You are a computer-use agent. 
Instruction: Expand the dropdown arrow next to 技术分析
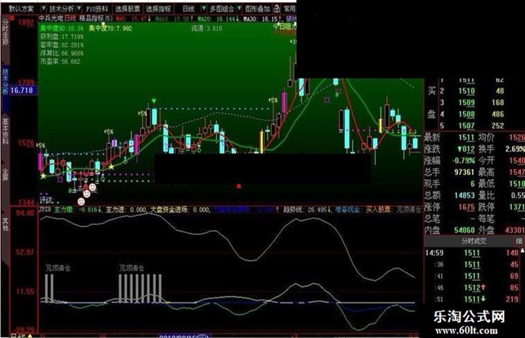pos(79,8)
